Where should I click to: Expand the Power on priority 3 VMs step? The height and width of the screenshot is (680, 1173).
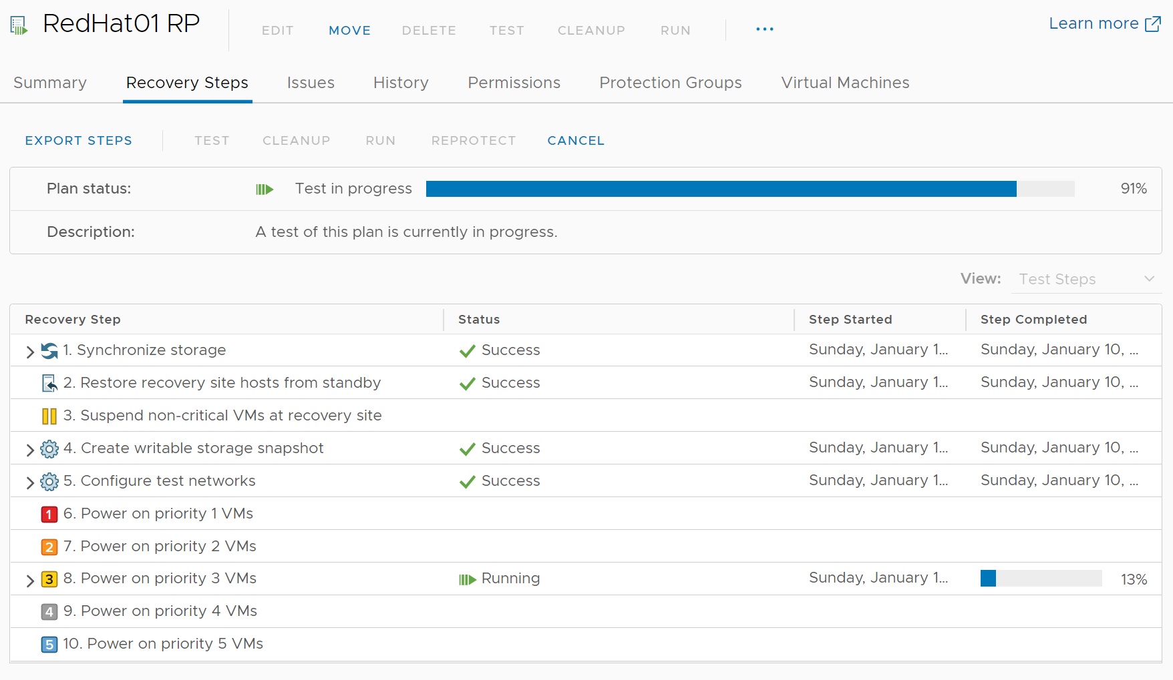click(29, 580)
